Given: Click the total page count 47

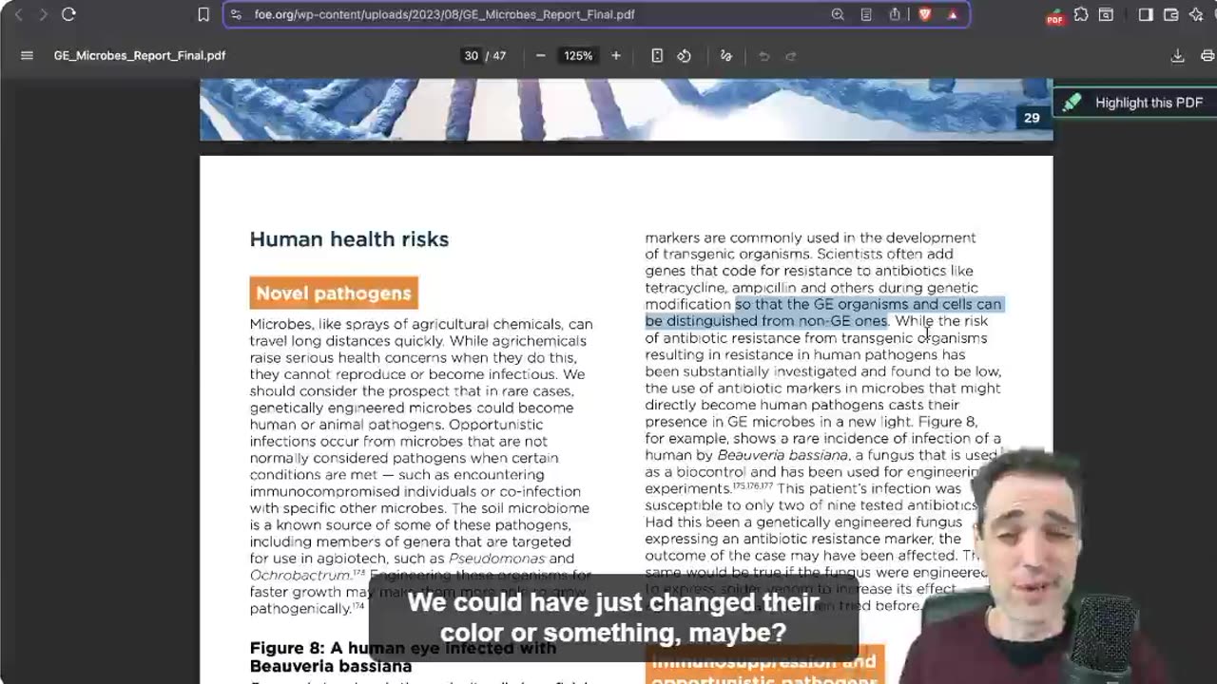Looking at the screenshot, I should 499,56.
